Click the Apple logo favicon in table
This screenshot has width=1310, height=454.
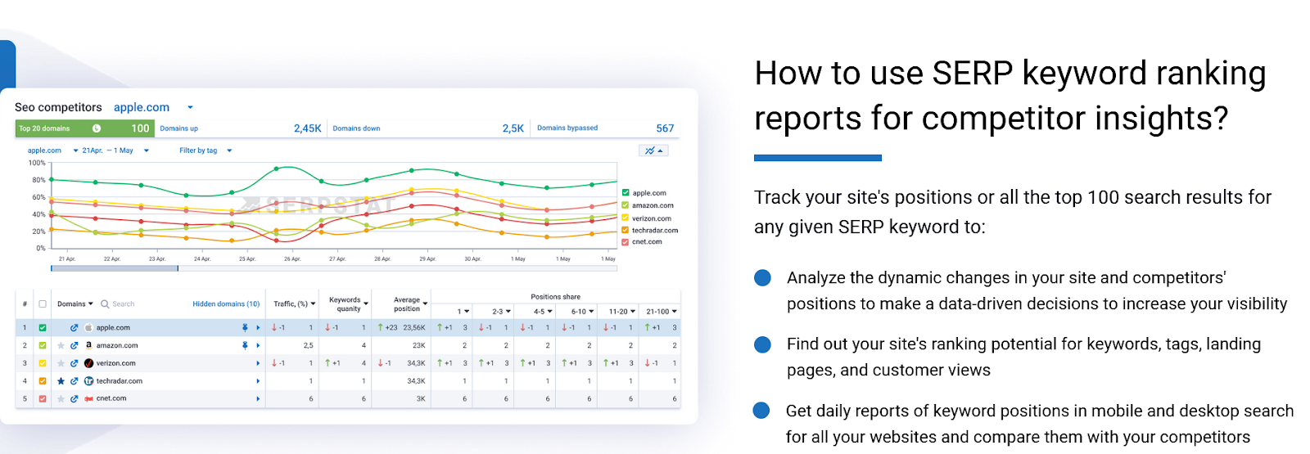click(x=88, y=328)
